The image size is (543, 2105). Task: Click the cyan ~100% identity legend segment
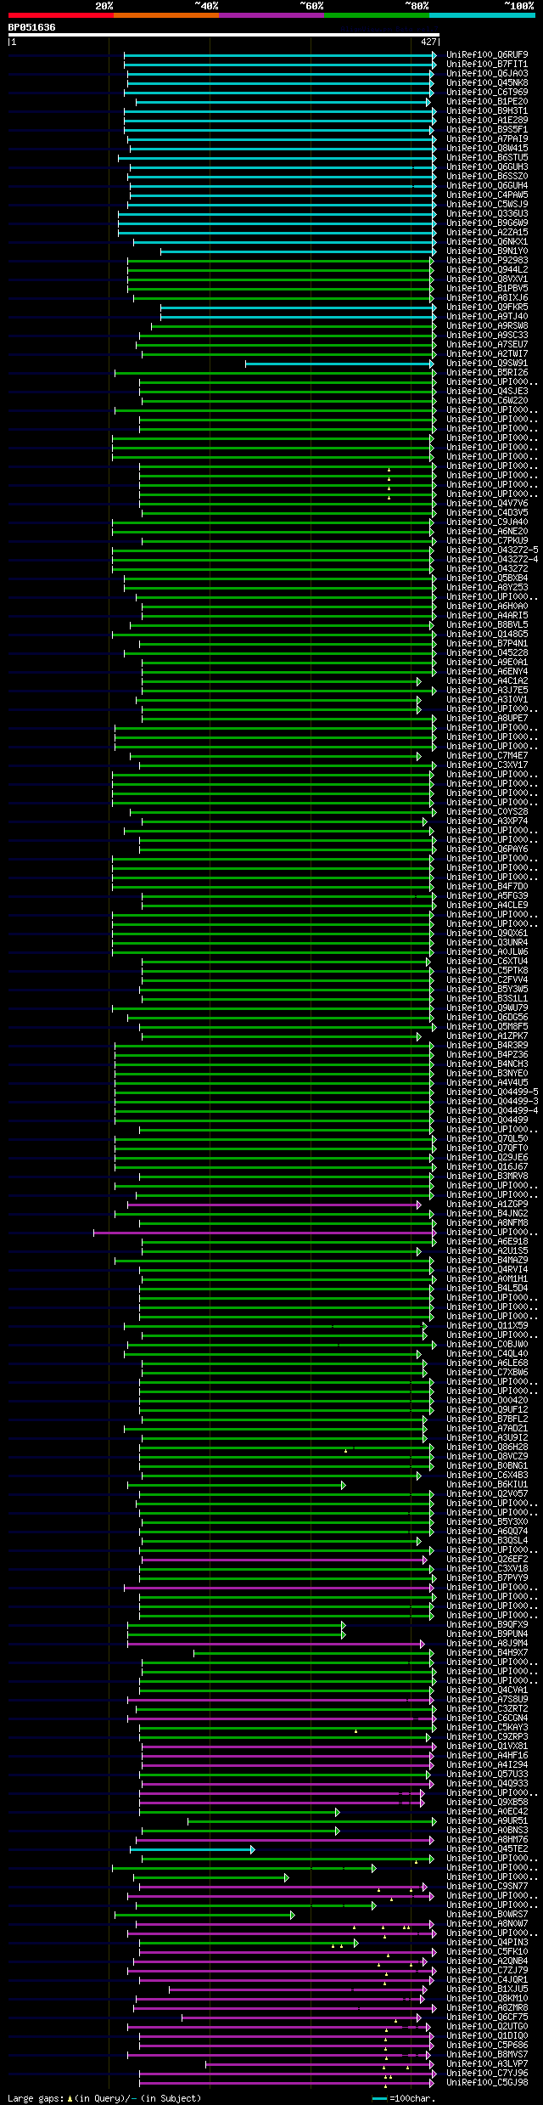pyautogui.click(x=482, y=15)
